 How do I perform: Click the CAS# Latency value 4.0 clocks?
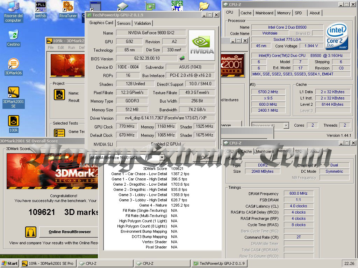pyautogui.click(x=299, y=206)
